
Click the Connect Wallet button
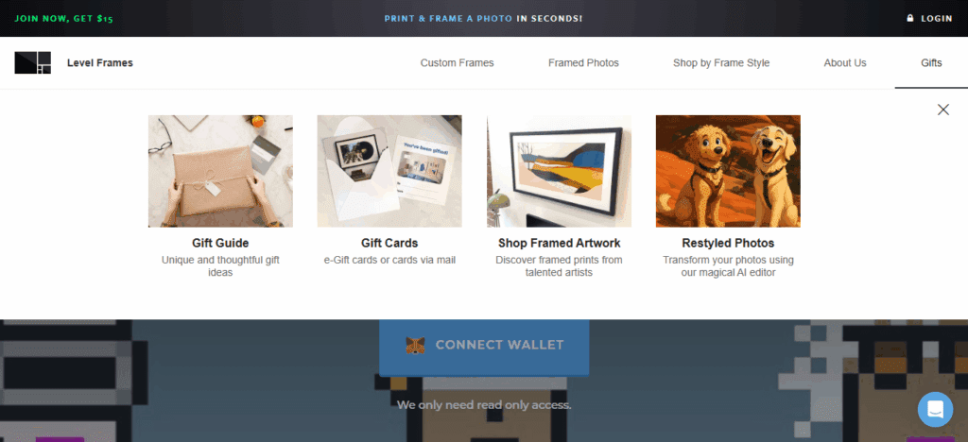click(x=484, y=346)
